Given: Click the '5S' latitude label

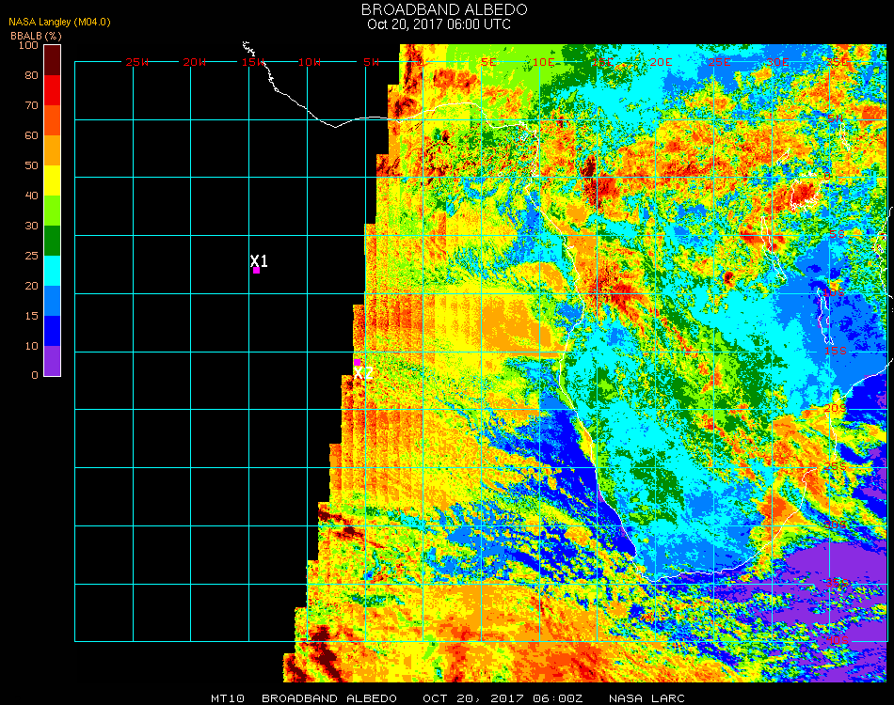Looking at the screenshot, I should coord(837,235).
